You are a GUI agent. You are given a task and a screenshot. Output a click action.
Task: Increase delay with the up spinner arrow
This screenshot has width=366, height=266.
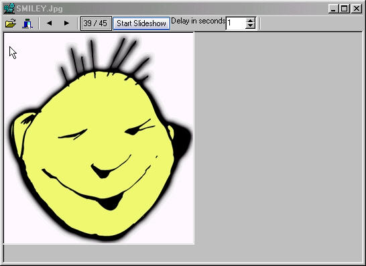pos(251,20)
